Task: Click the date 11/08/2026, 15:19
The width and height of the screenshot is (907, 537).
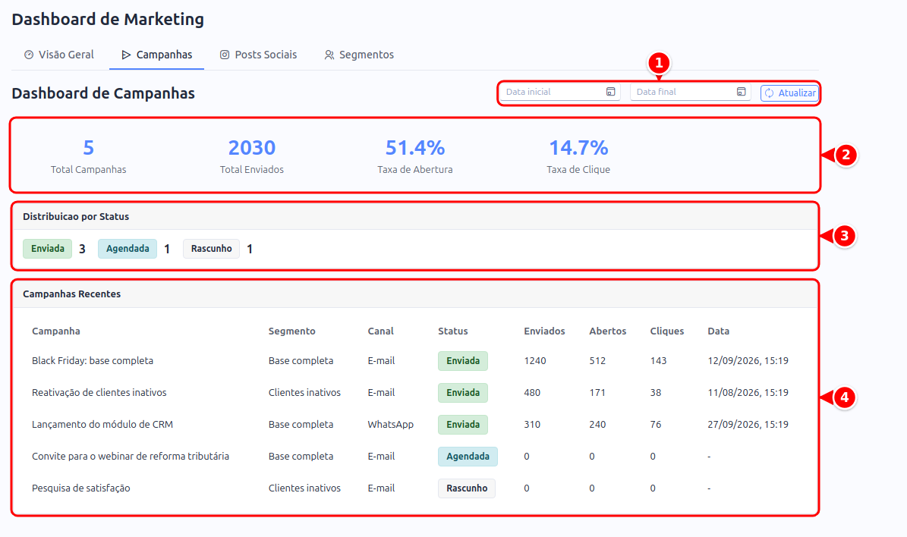Action: (x=748, y=392)
